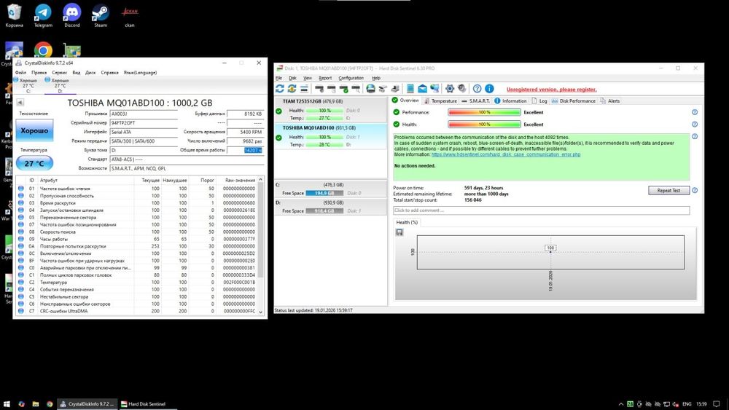Click the 27 °C temperature button
The width and height of the screenshot is (729, 410).
click(x=34, y=163)
